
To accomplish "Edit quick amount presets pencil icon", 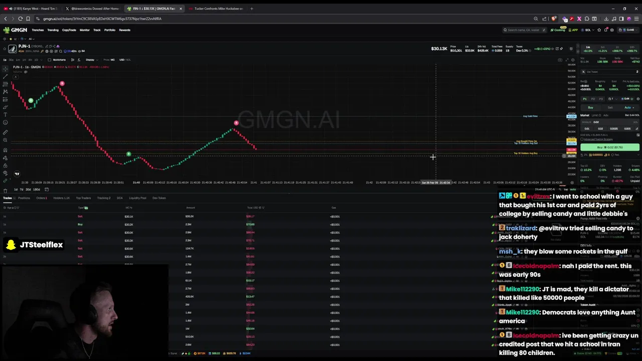I will [x=637, y=129].
